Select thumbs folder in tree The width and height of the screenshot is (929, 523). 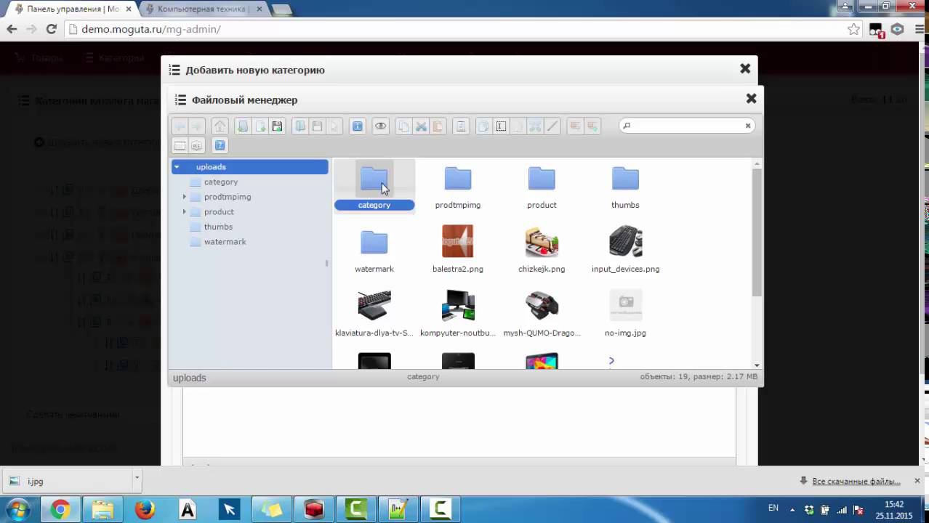(218, 227)
